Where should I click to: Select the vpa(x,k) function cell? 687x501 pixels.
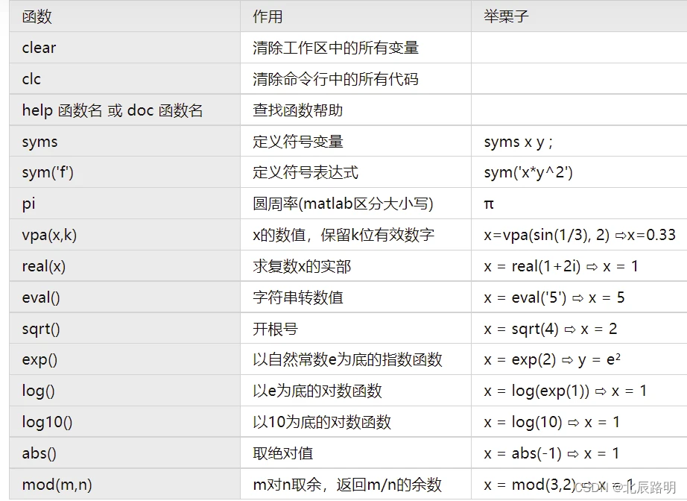click(49, 235)
